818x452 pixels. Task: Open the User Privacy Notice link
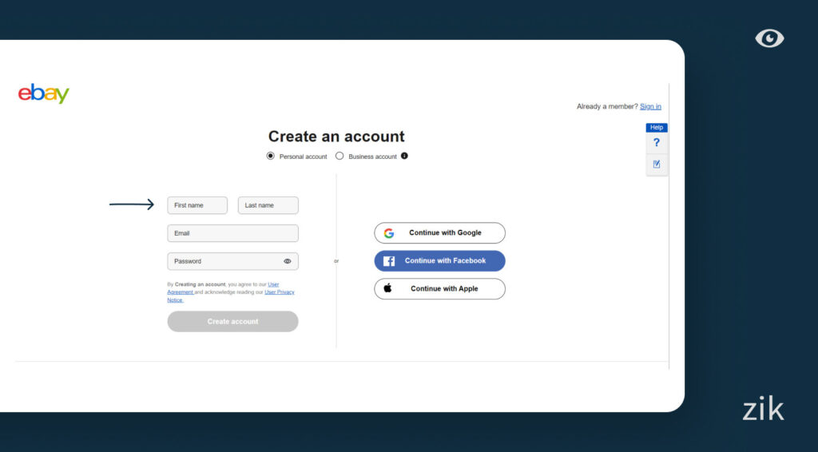point(280,292)
